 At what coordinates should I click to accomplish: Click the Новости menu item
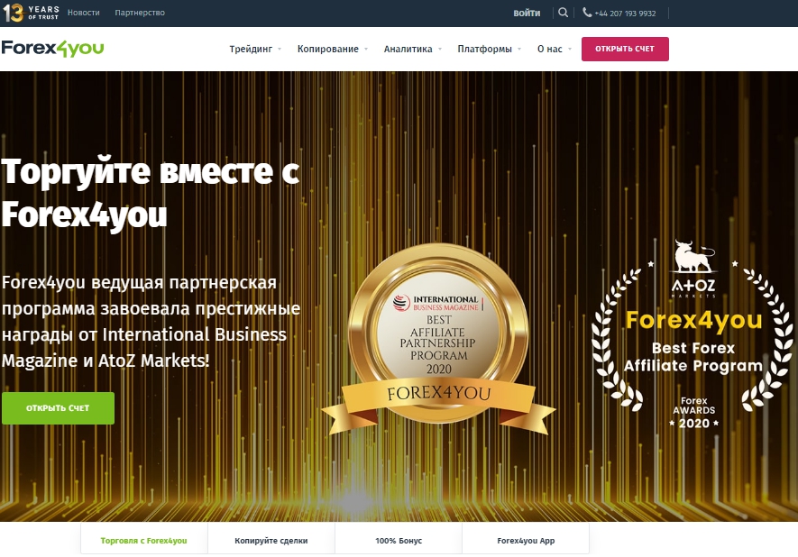point(83,13)
